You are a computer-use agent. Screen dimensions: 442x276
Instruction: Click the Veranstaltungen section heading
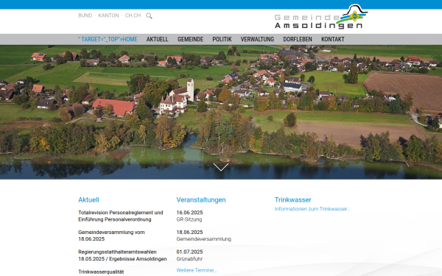tap(201, 199)
